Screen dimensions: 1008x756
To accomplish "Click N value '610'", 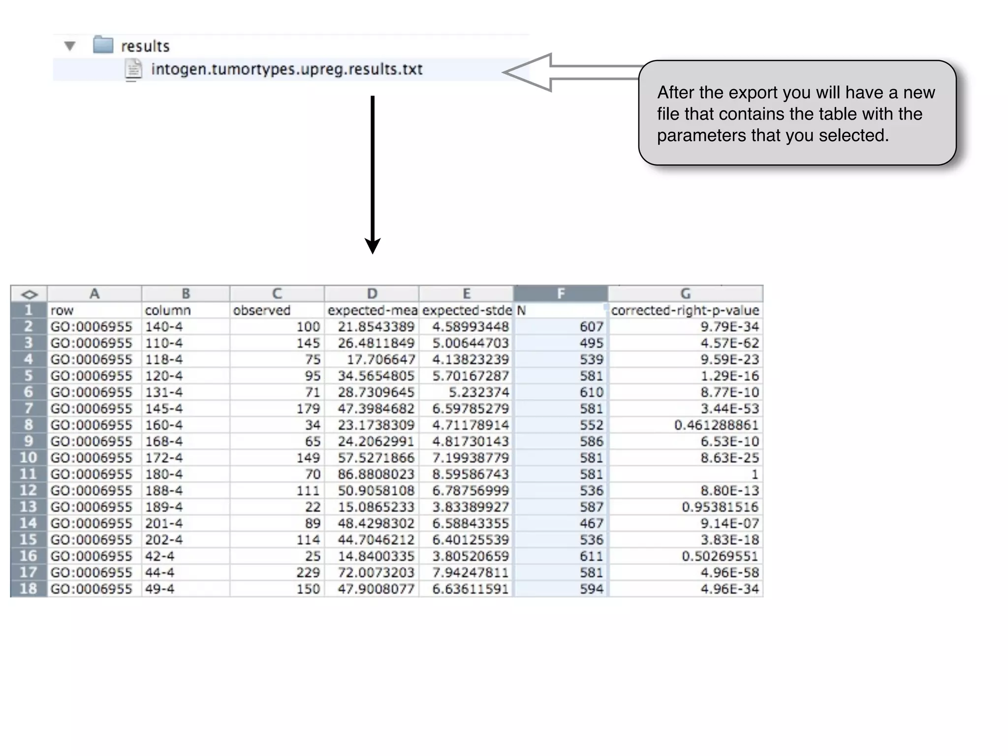I will click(561, 392).
